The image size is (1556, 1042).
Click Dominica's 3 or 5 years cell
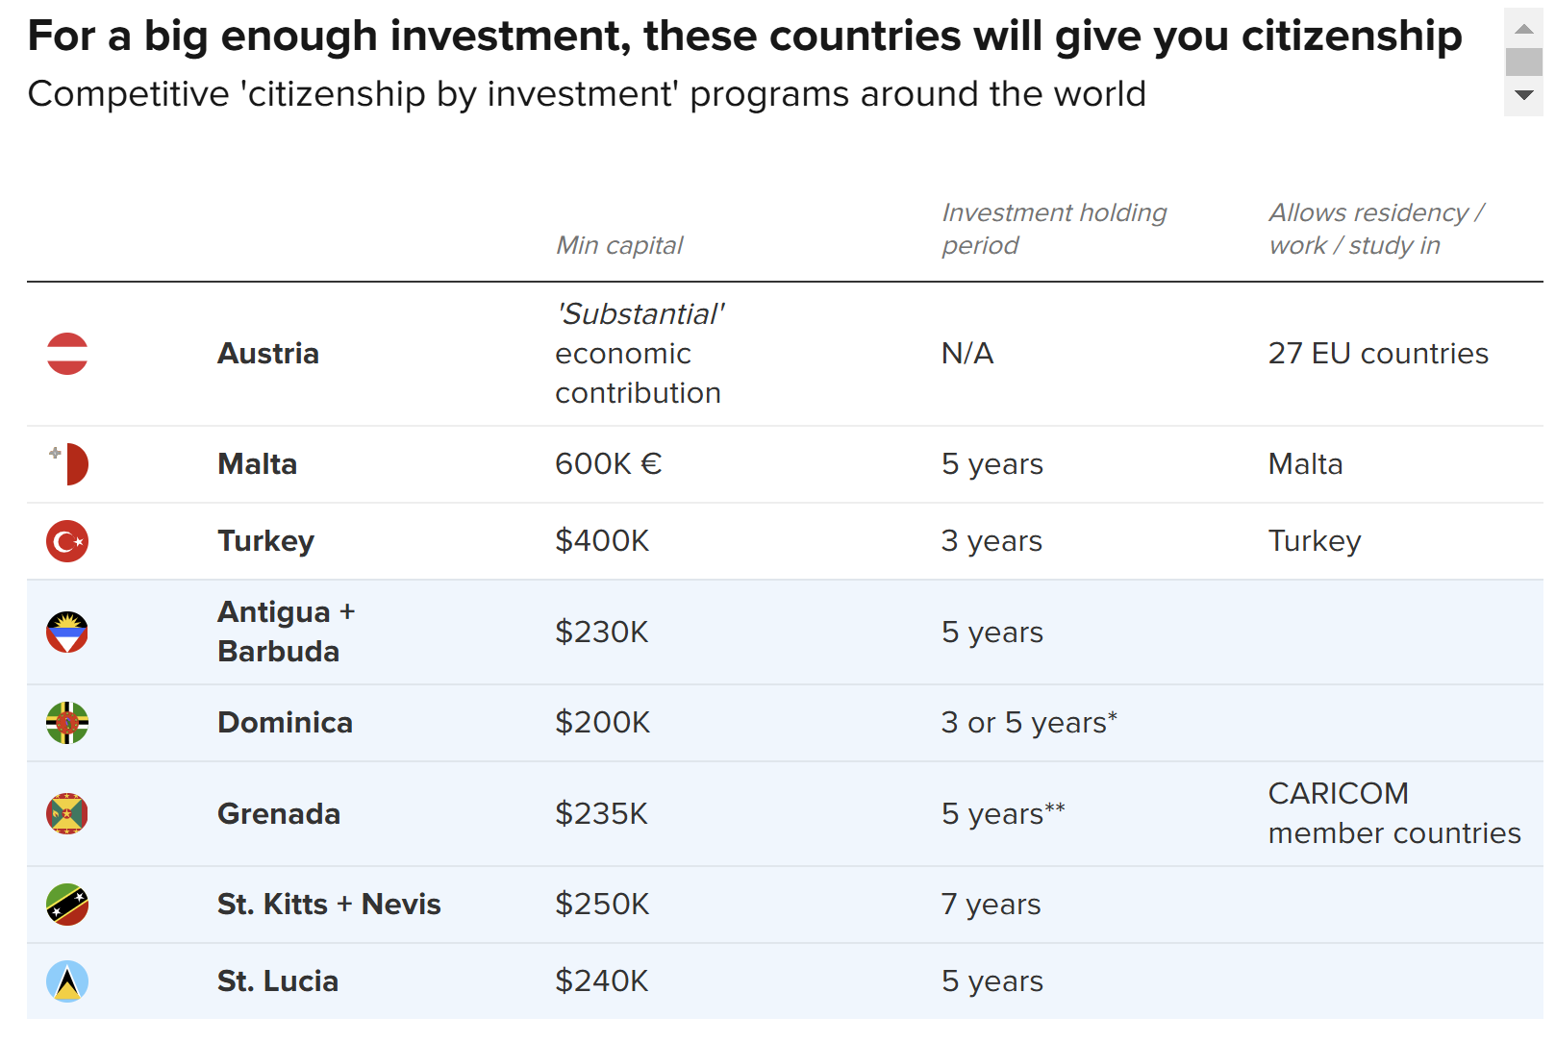tap(1029, 723)
